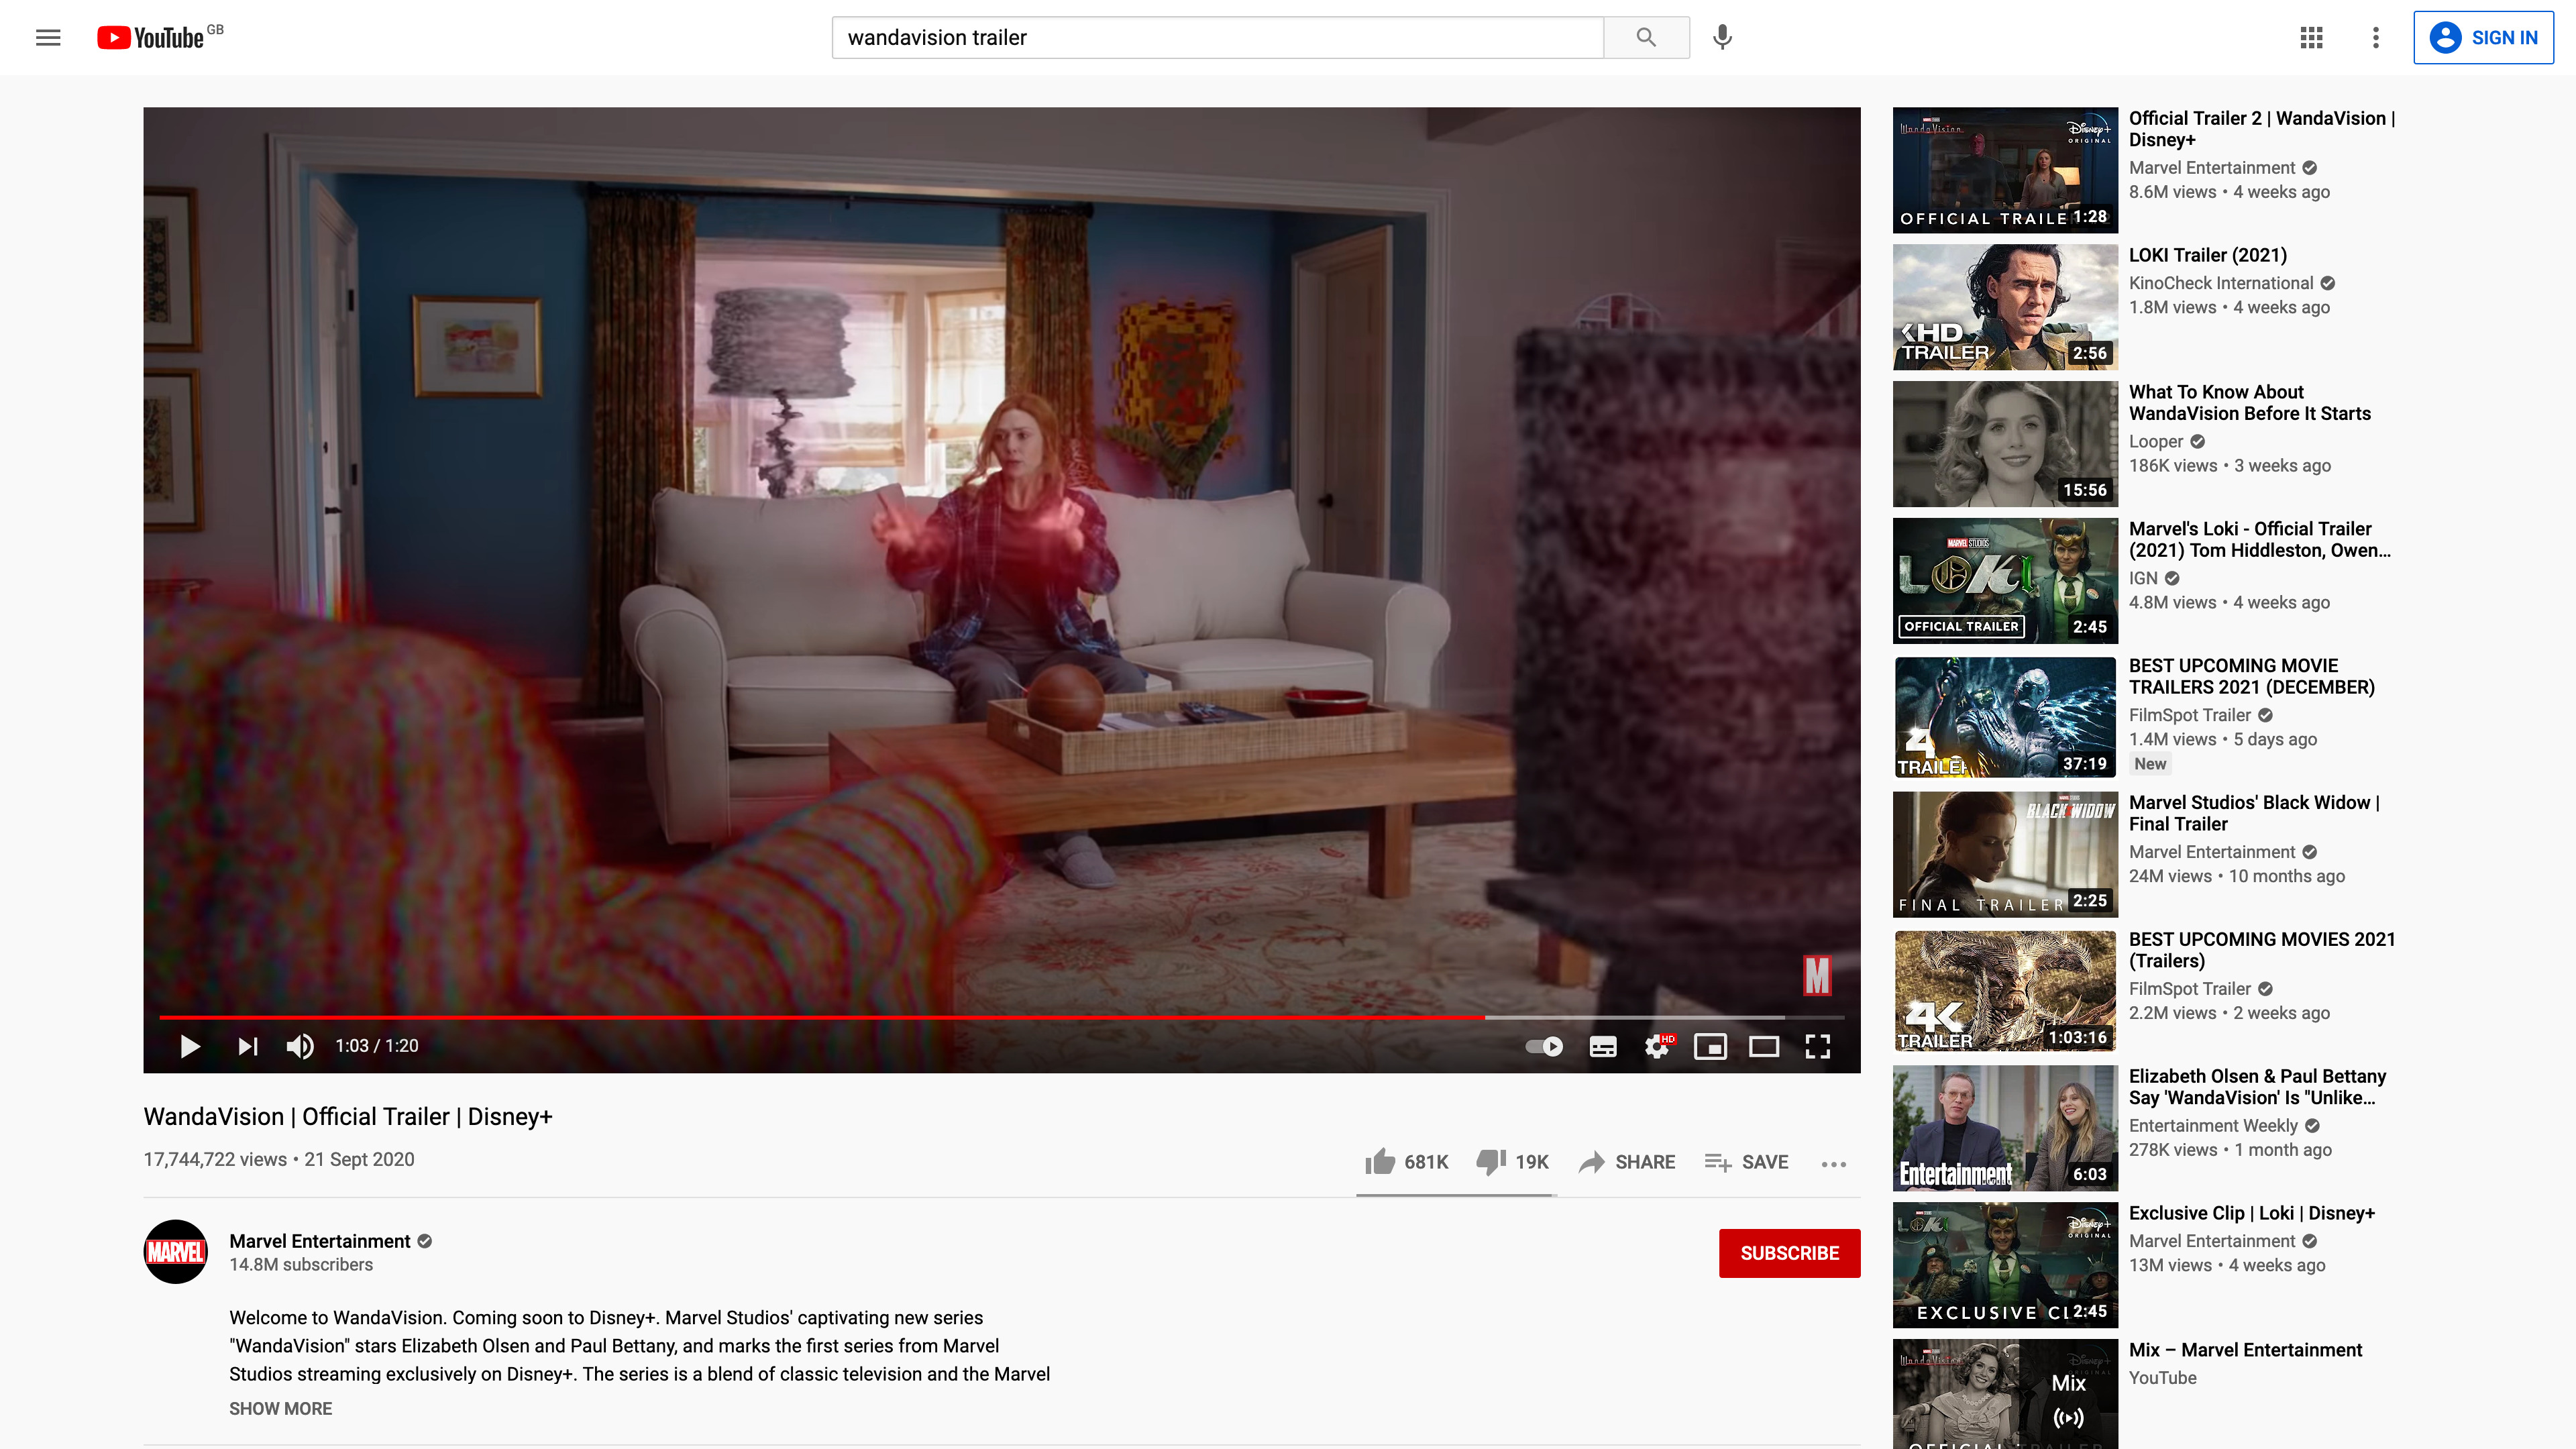Toggle the autoplay switch

coord(1544,1046)
